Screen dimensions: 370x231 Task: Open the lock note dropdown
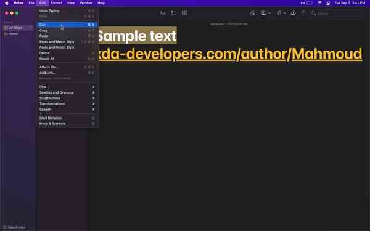pyautogui.click(x=281, y=13)
